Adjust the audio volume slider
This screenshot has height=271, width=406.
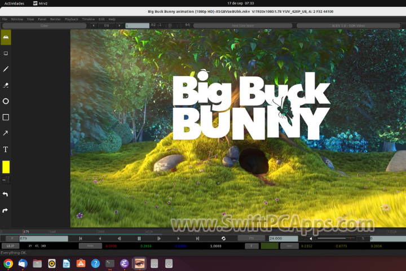[336, 238]
